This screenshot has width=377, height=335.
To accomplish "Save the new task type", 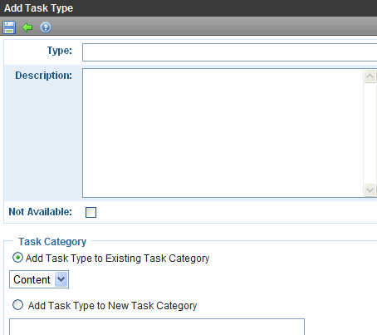I will tap(9, 27).
